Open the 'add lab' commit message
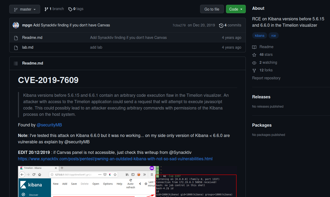Image resolution: width=330 pixels, height=197 pixels. tap(96, 47)
